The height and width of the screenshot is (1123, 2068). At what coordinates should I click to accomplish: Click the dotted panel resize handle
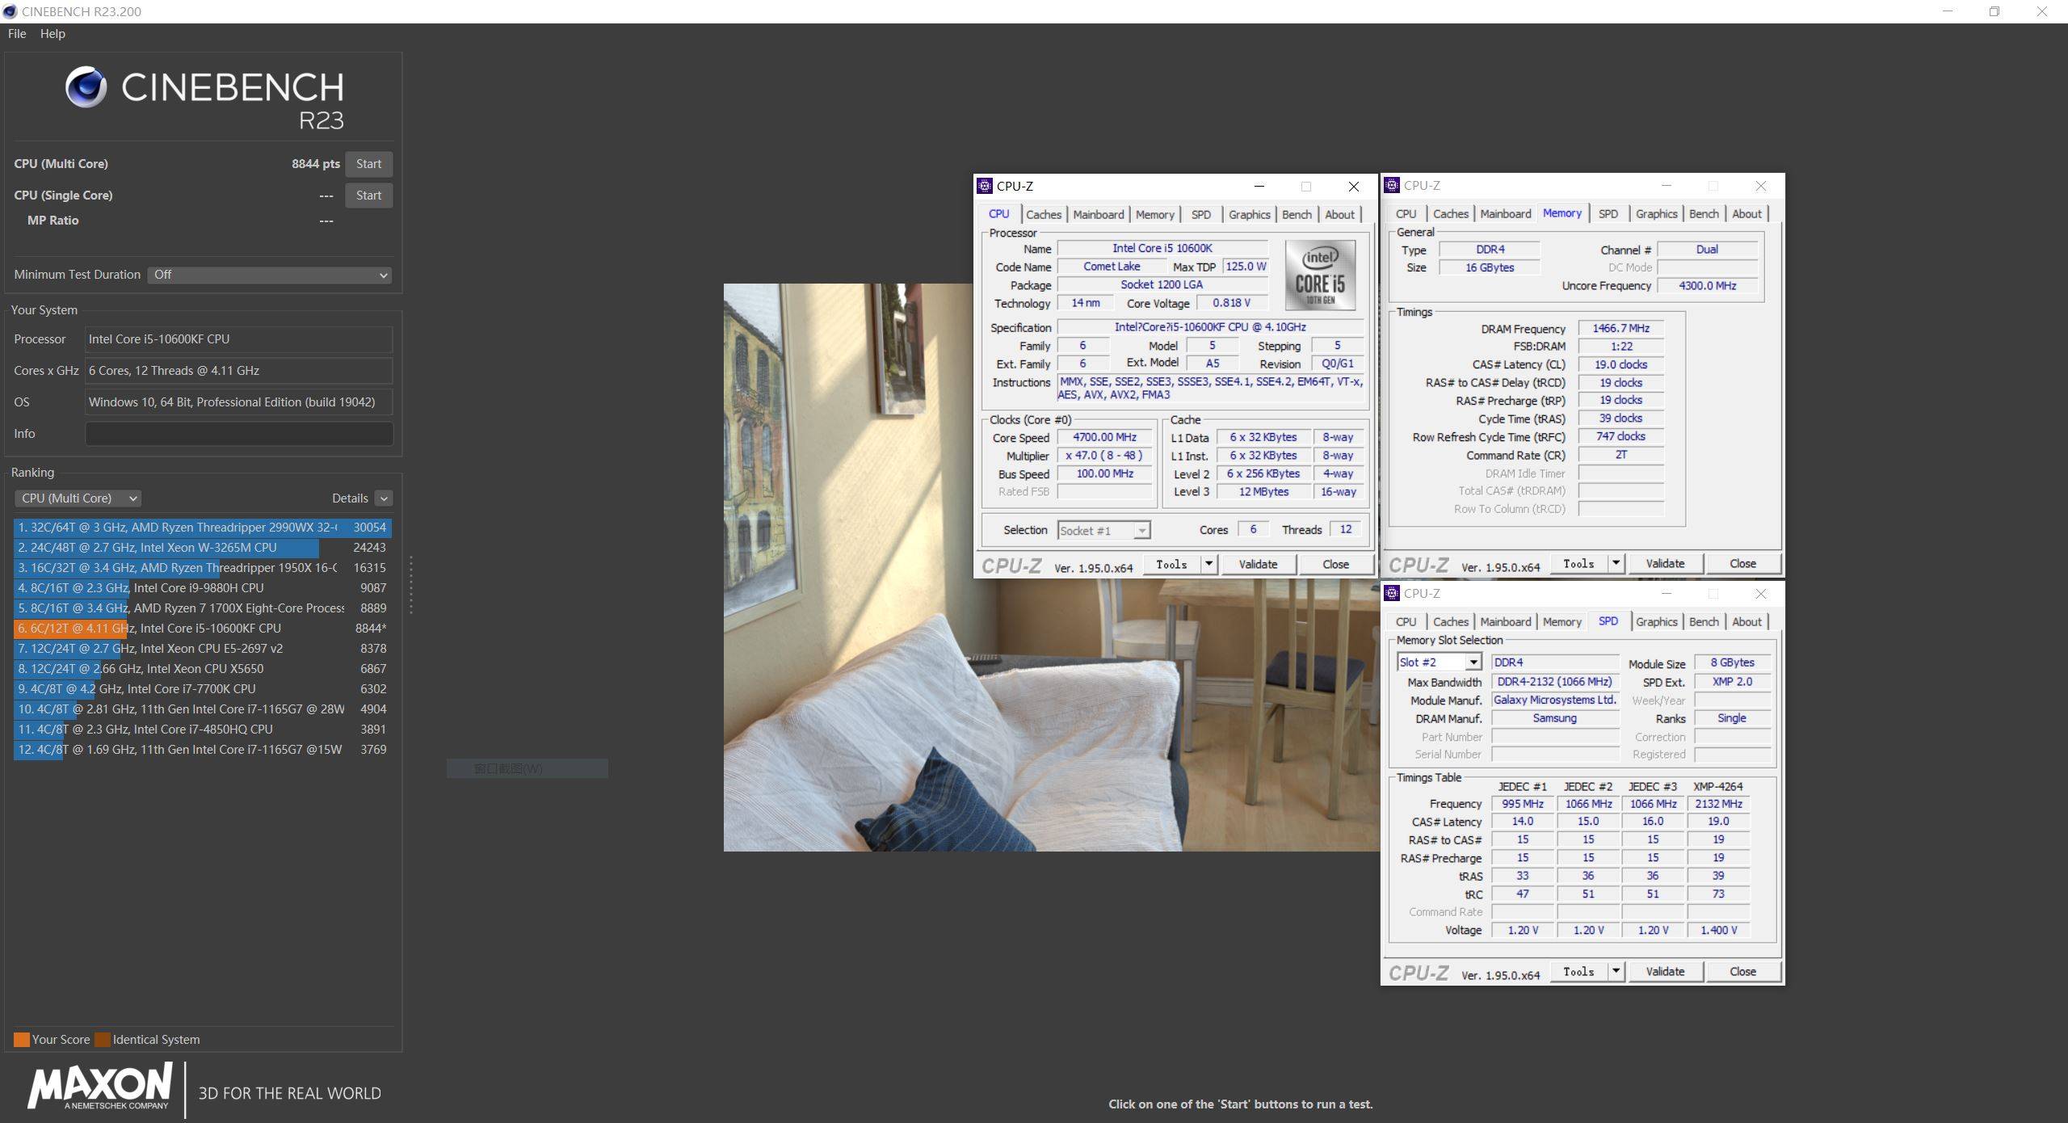[x=411, y=584]
